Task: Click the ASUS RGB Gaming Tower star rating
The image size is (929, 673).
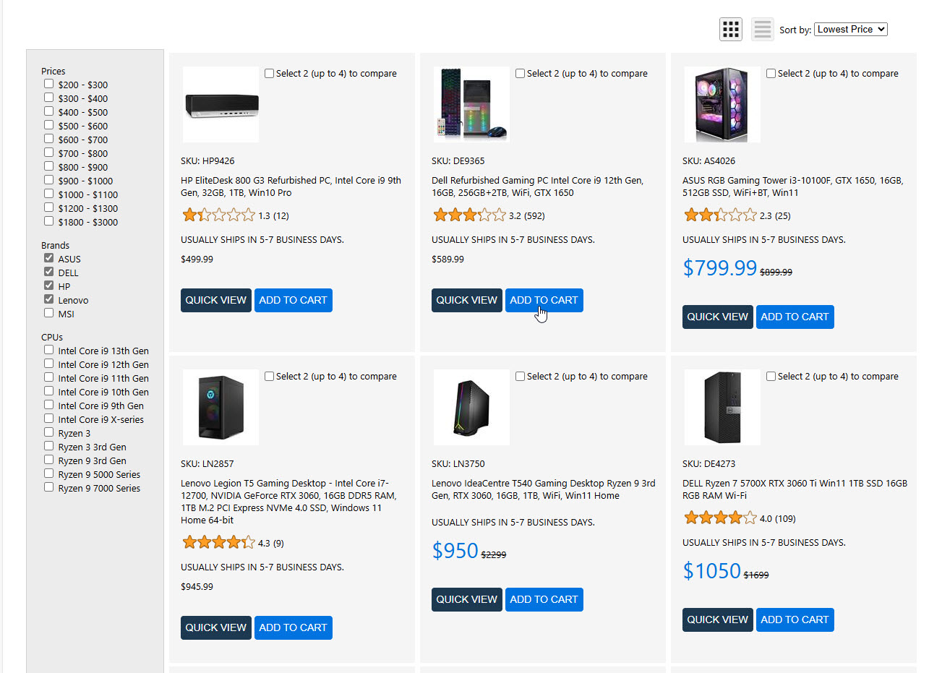Action: coord(720,215)
